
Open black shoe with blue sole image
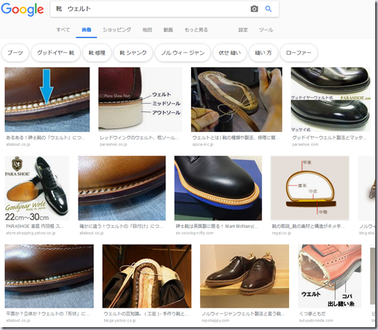(x=218, y=188)
